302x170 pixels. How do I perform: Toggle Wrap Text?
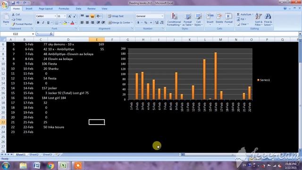(116, 16)
